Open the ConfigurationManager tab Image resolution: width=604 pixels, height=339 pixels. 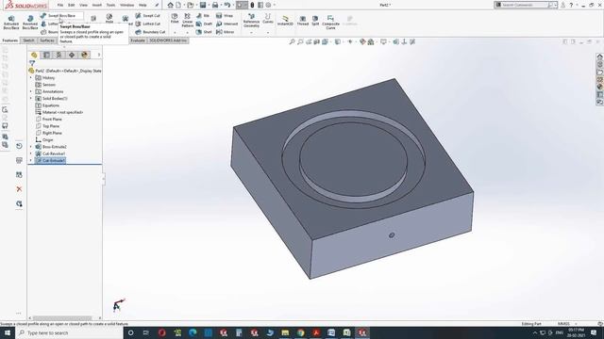pos(59,55)
